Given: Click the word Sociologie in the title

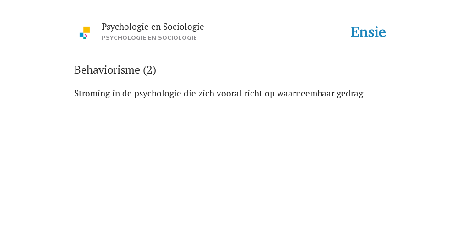Looking at the screenshot, I should [184, 27].
